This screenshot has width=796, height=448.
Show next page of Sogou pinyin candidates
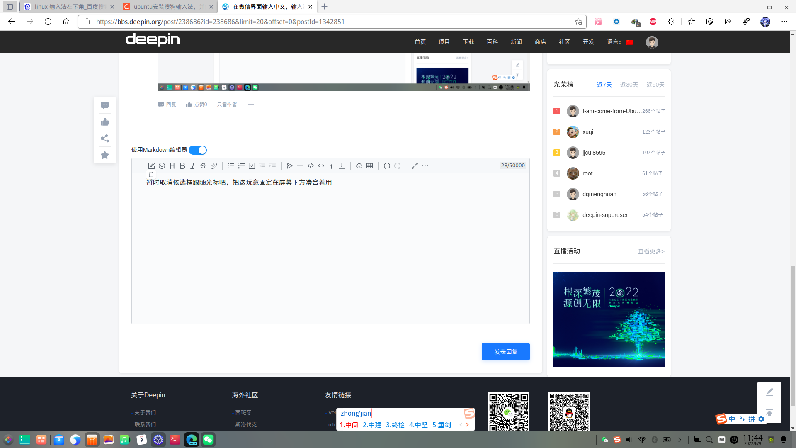pos(467,424)
